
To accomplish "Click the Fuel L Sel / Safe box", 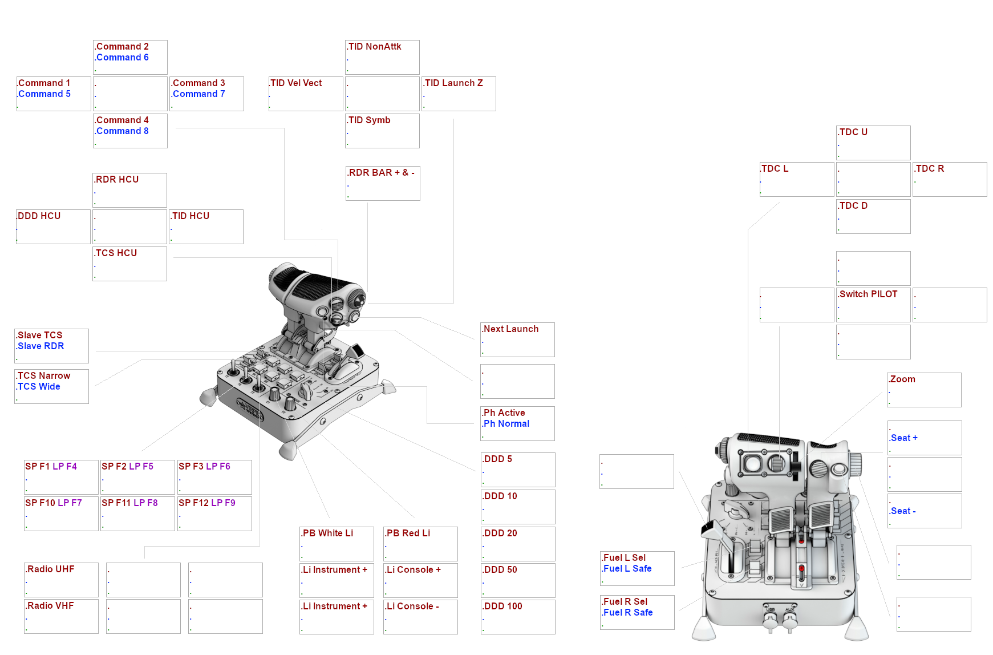I will 637,568.
